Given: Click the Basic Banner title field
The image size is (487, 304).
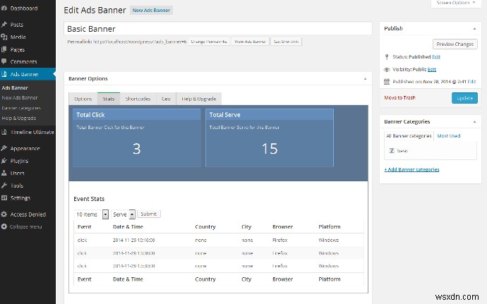Looking at the screenshot, I should click(x=217, y=29).
